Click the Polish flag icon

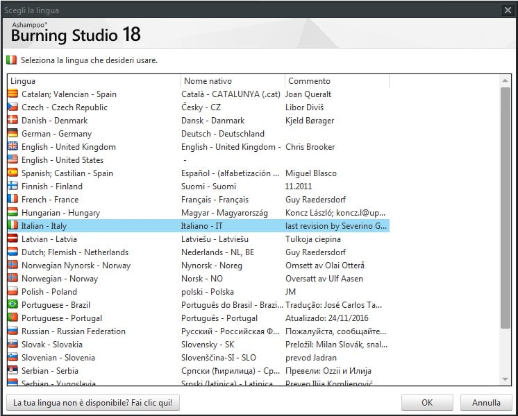point(13,292)
